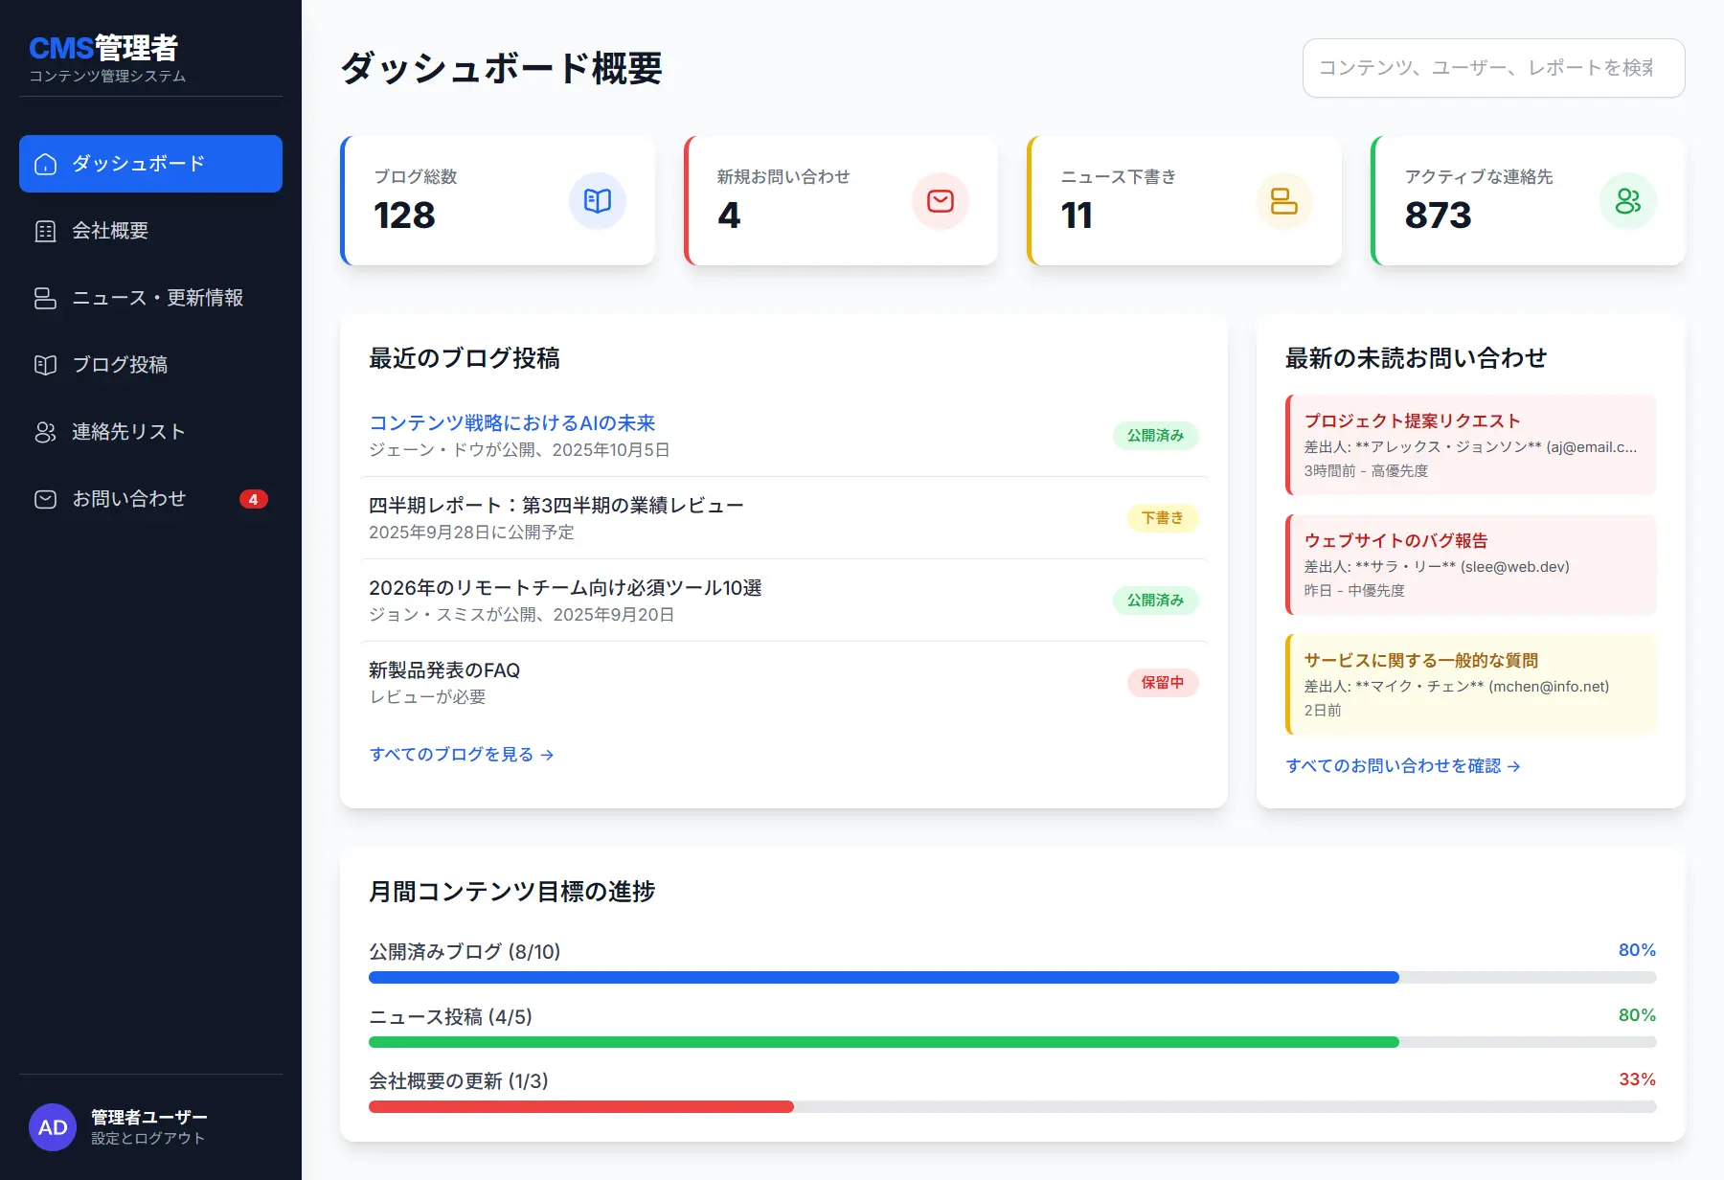Click the AD user avatar
Image resolution: width=1724 pixels, height=1180 pixels.
[x=53, y=1127]
